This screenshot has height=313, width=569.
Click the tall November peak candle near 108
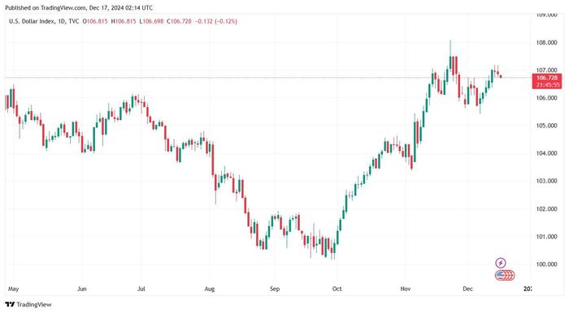(x=450, y=58)
